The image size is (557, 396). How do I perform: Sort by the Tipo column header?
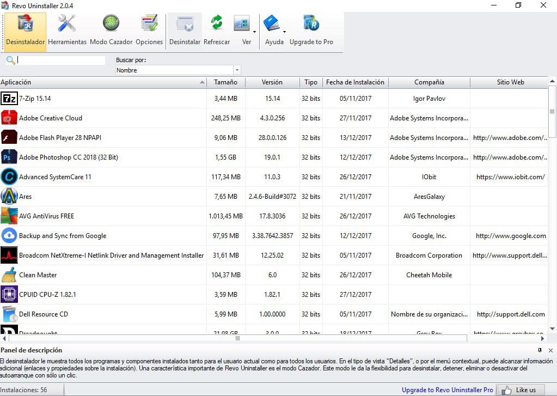click(x=311, y=82)
